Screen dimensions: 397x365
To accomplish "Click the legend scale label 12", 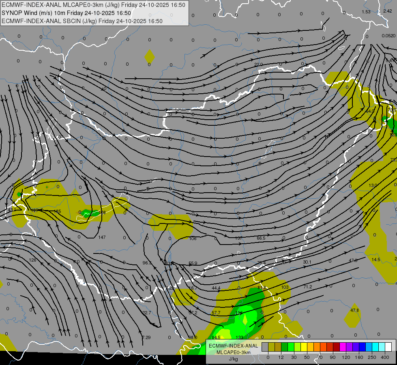I will click(x=281, y=357).
